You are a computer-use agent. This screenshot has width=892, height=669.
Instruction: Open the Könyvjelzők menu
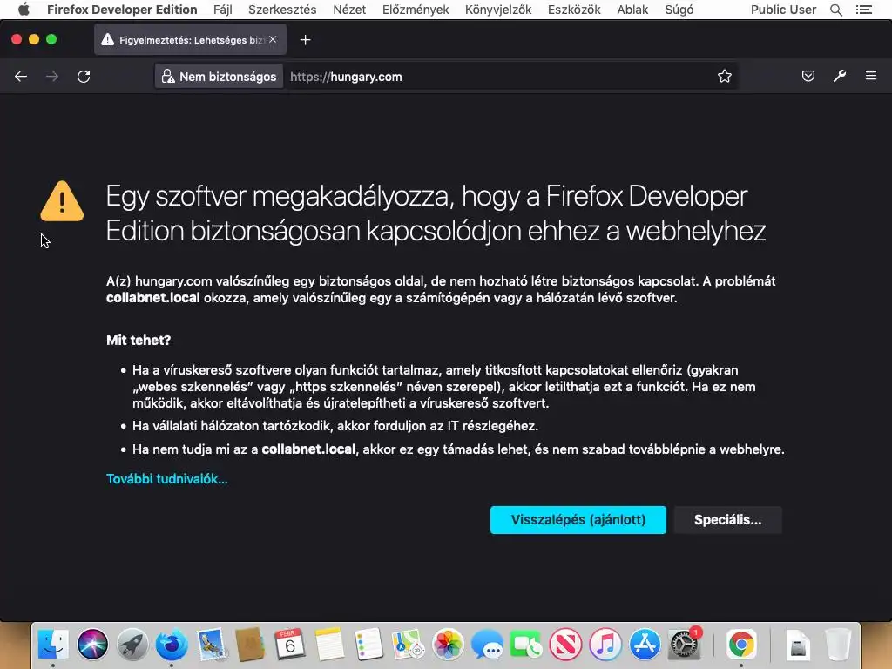(498, 10)
